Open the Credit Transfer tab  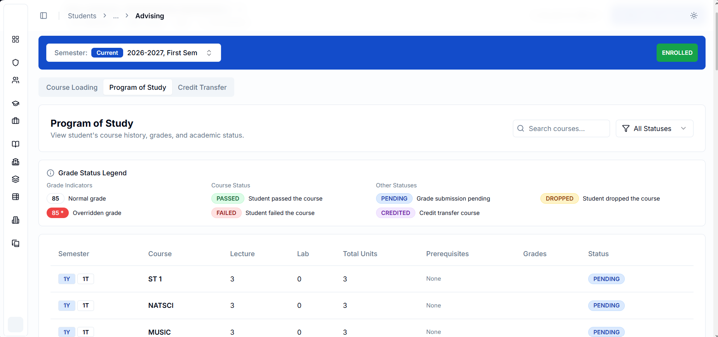[202, 87]
